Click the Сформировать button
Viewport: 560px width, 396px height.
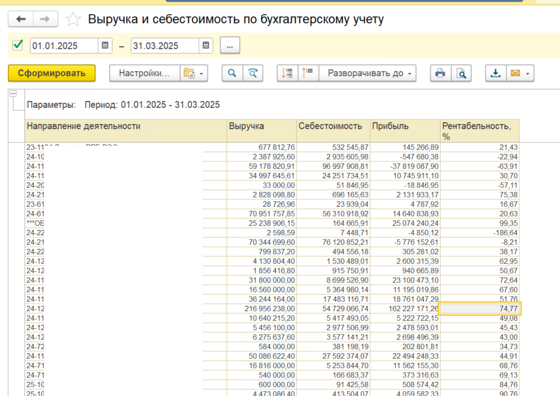[52, 73]
